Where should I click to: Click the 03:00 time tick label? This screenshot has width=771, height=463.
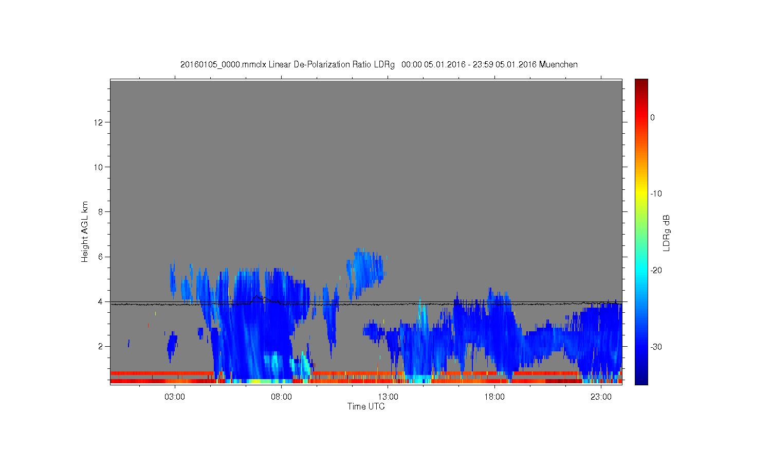click(x=175, y=397)
